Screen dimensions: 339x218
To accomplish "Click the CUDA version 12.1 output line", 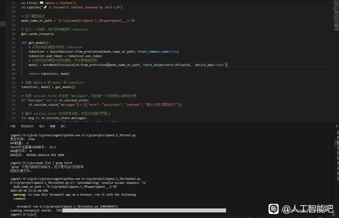I will (x=33, y=147).
